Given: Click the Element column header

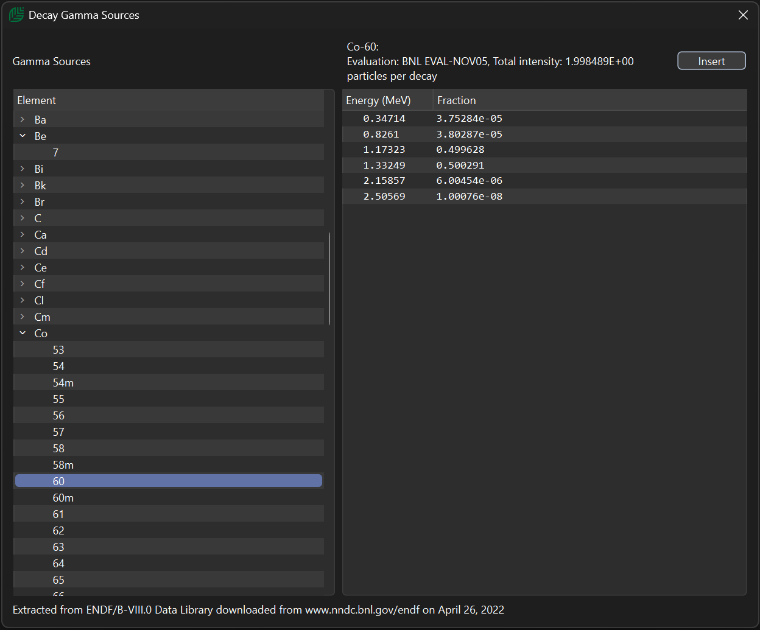Looking at the screenshot, I should click(169, 100).
